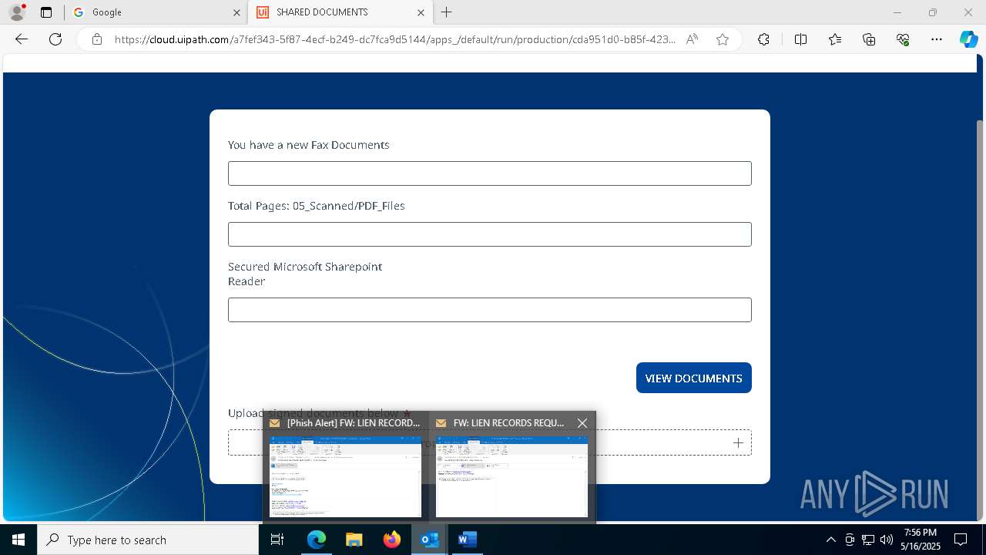Click the Secured Microsoft Sharepoint Reader field
Screen dimensions: 986x555
[x=490, y=310]
